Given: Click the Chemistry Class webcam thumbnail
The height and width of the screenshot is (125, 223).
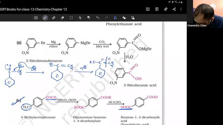Looking at the screenshot, I should click(205, 14).
